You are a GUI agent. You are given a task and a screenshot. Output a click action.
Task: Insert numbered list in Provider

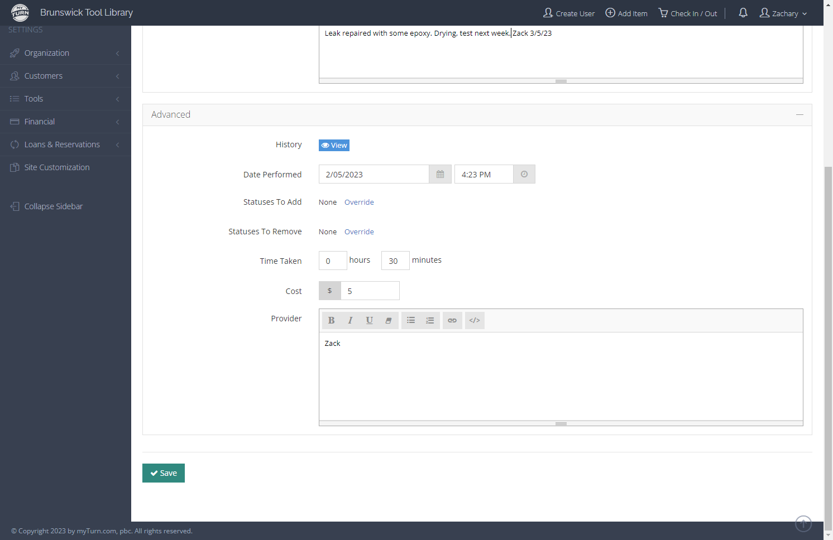click(x=430, y=320)
